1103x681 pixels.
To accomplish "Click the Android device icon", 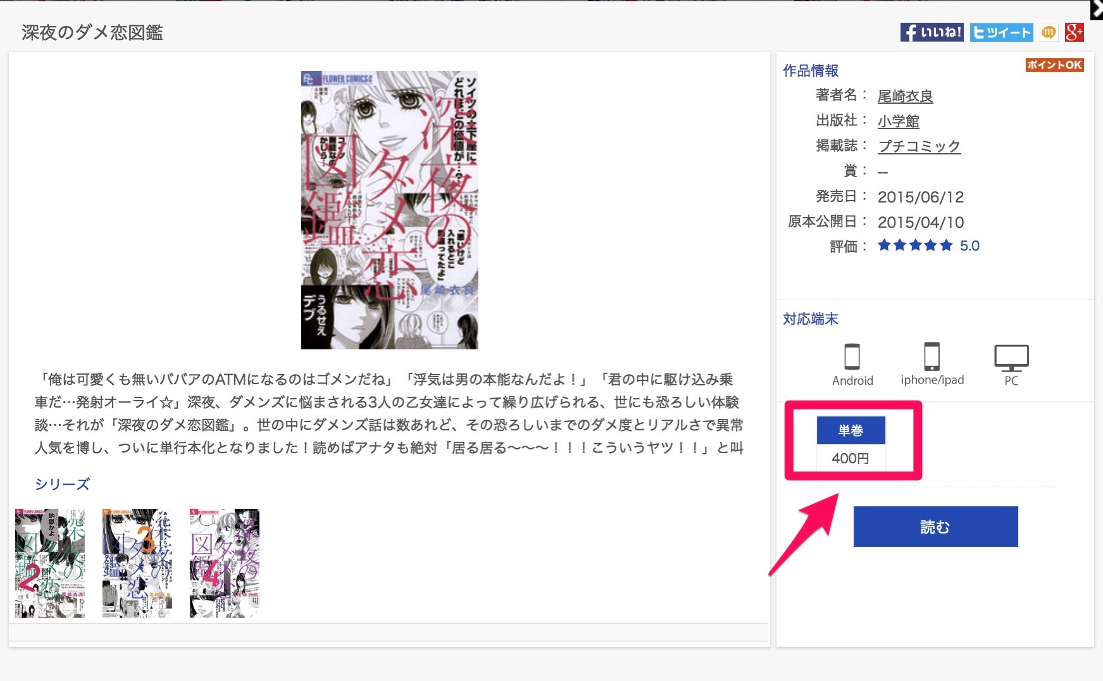I will point(852,357).
